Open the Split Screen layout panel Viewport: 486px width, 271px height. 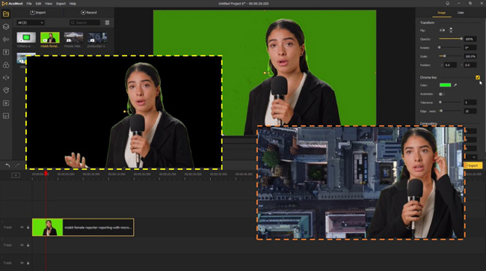click(x=6, y=116)
